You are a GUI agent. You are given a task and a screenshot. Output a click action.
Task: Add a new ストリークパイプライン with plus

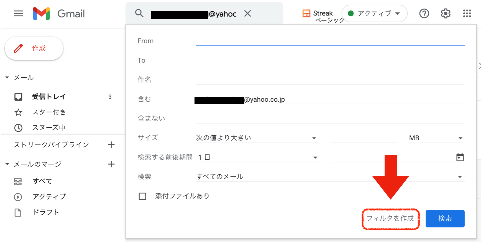[x=111, y=145]
